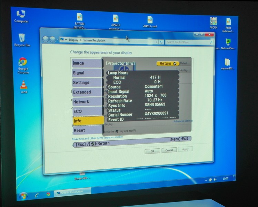Open the APCFIX desktop icon
The height and width of the screenshot is (207, 258).
point(214,23)
